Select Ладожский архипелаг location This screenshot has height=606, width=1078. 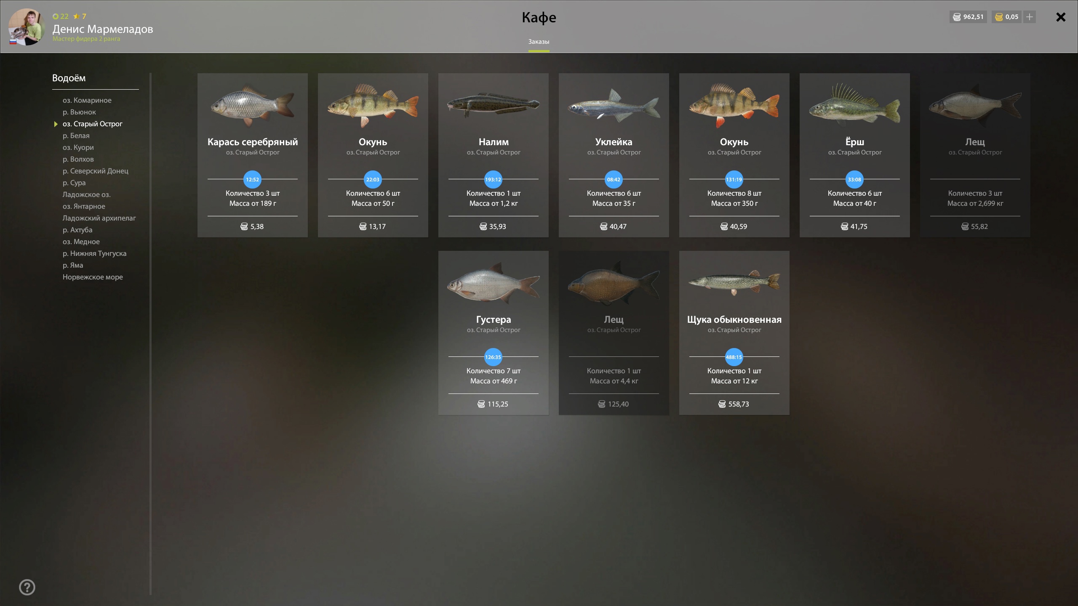99,218
